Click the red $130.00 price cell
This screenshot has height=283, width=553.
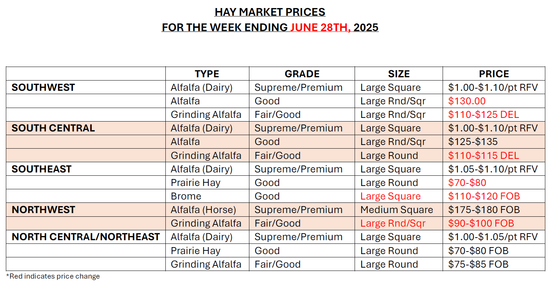click(x=467, y=101)
